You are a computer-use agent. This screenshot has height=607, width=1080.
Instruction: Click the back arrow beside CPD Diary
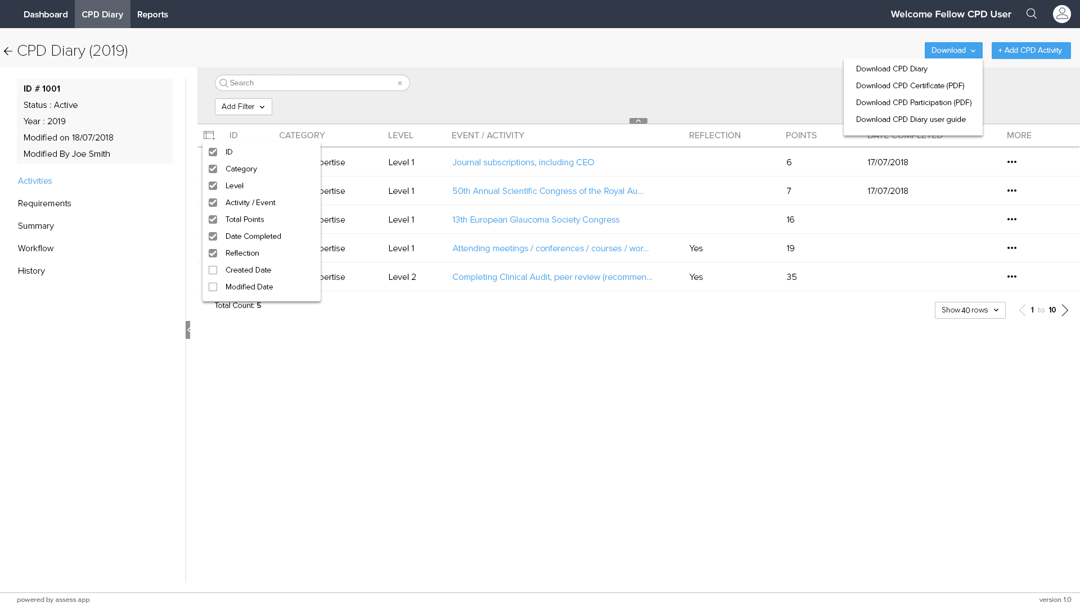(8, 51)
